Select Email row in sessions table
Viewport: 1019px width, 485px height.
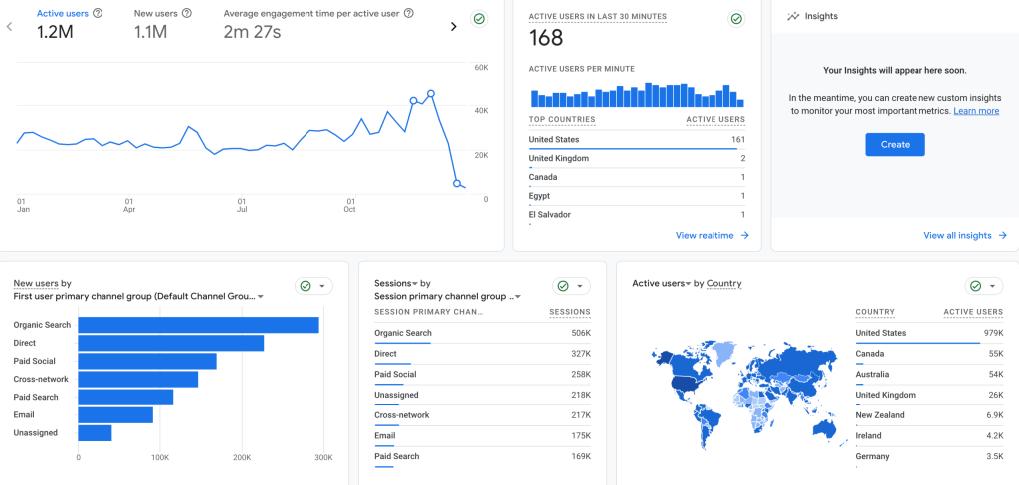(x=483, y=436)
